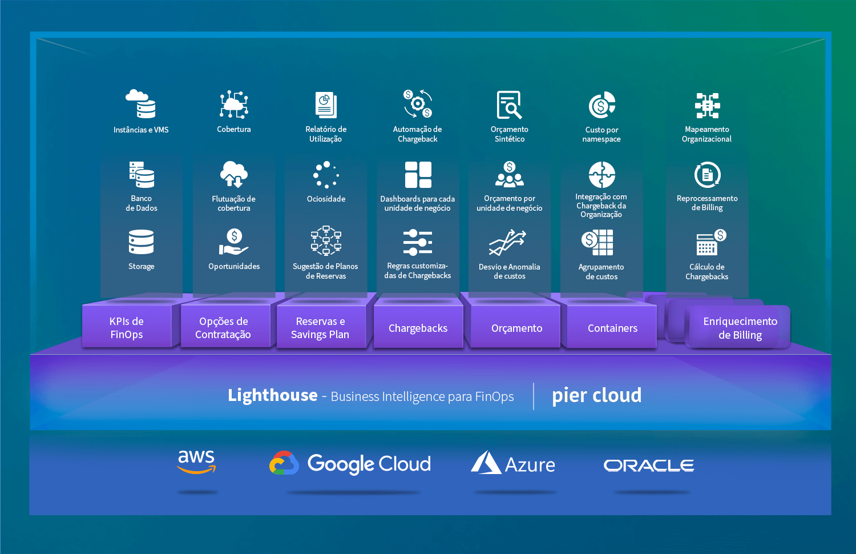Click the 'Oportunidades' label

click(x=234, y=266)
